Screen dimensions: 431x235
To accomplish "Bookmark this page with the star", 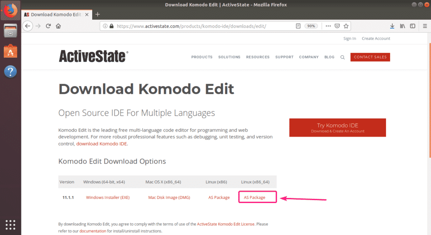I will pyautogui.click(x=346, y=26).
